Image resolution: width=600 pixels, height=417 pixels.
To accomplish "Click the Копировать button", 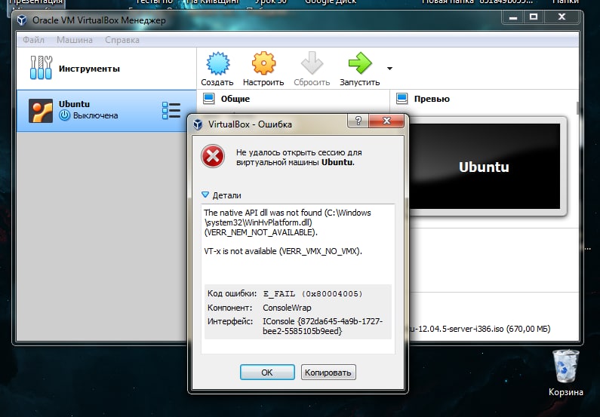I will coord(328,373).
